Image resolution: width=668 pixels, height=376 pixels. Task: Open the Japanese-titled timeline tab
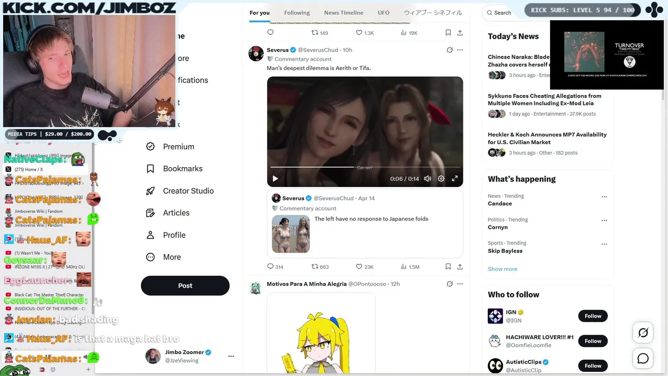(433, 13)
